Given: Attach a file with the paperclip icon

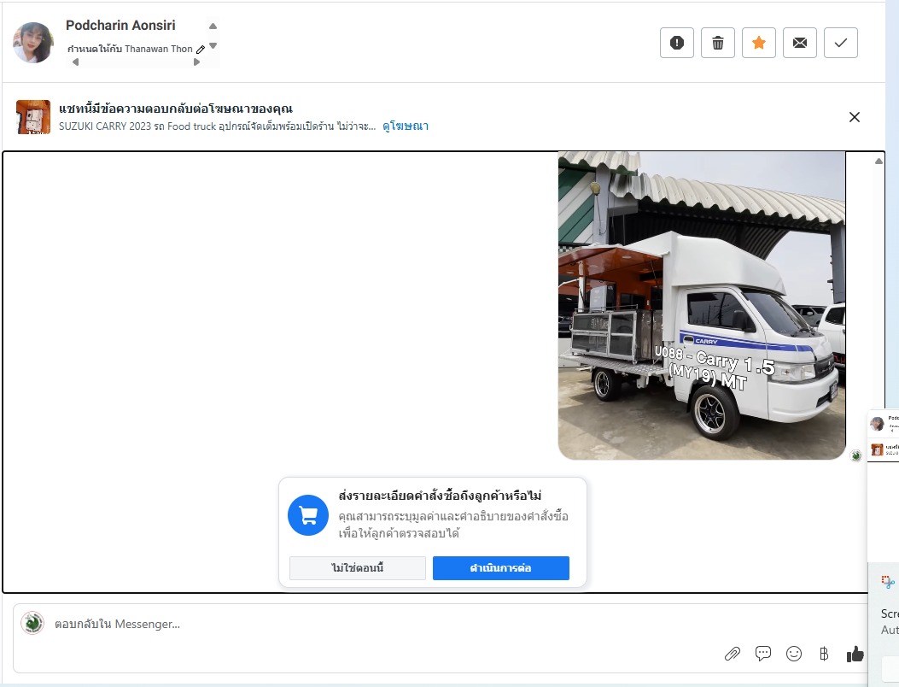Looking at the screenshot, I should tap(733, 654).
